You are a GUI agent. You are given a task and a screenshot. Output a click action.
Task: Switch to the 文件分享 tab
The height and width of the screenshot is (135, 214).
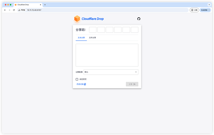[92, 37]
